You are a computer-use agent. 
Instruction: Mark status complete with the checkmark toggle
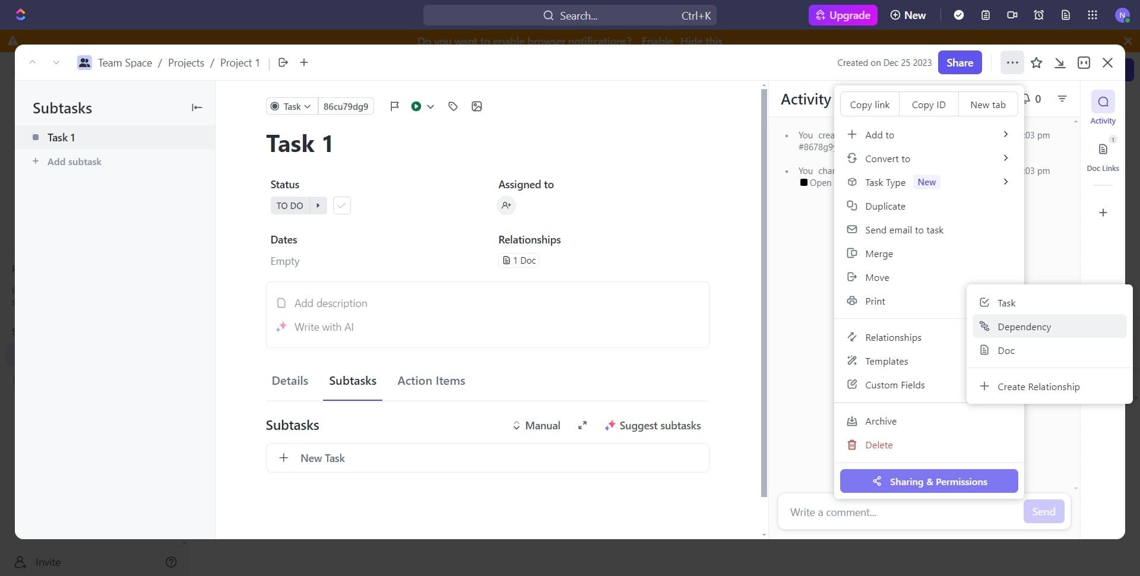coord(341,205)
